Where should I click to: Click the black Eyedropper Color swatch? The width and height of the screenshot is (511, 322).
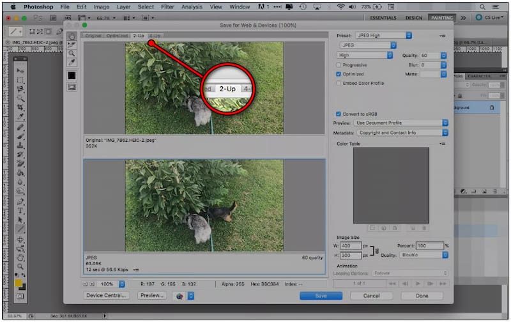tap(72, 75)
